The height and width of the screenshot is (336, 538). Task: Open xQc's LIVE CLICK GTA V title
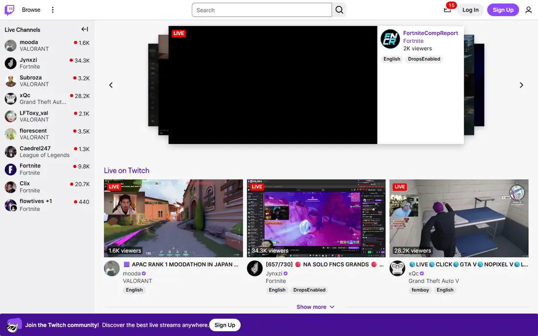pyautogui.click(x=469, y=264)
